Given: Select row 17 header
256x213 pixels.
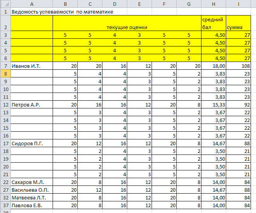Looking at the screenshot, I should (x=6, y=143).
